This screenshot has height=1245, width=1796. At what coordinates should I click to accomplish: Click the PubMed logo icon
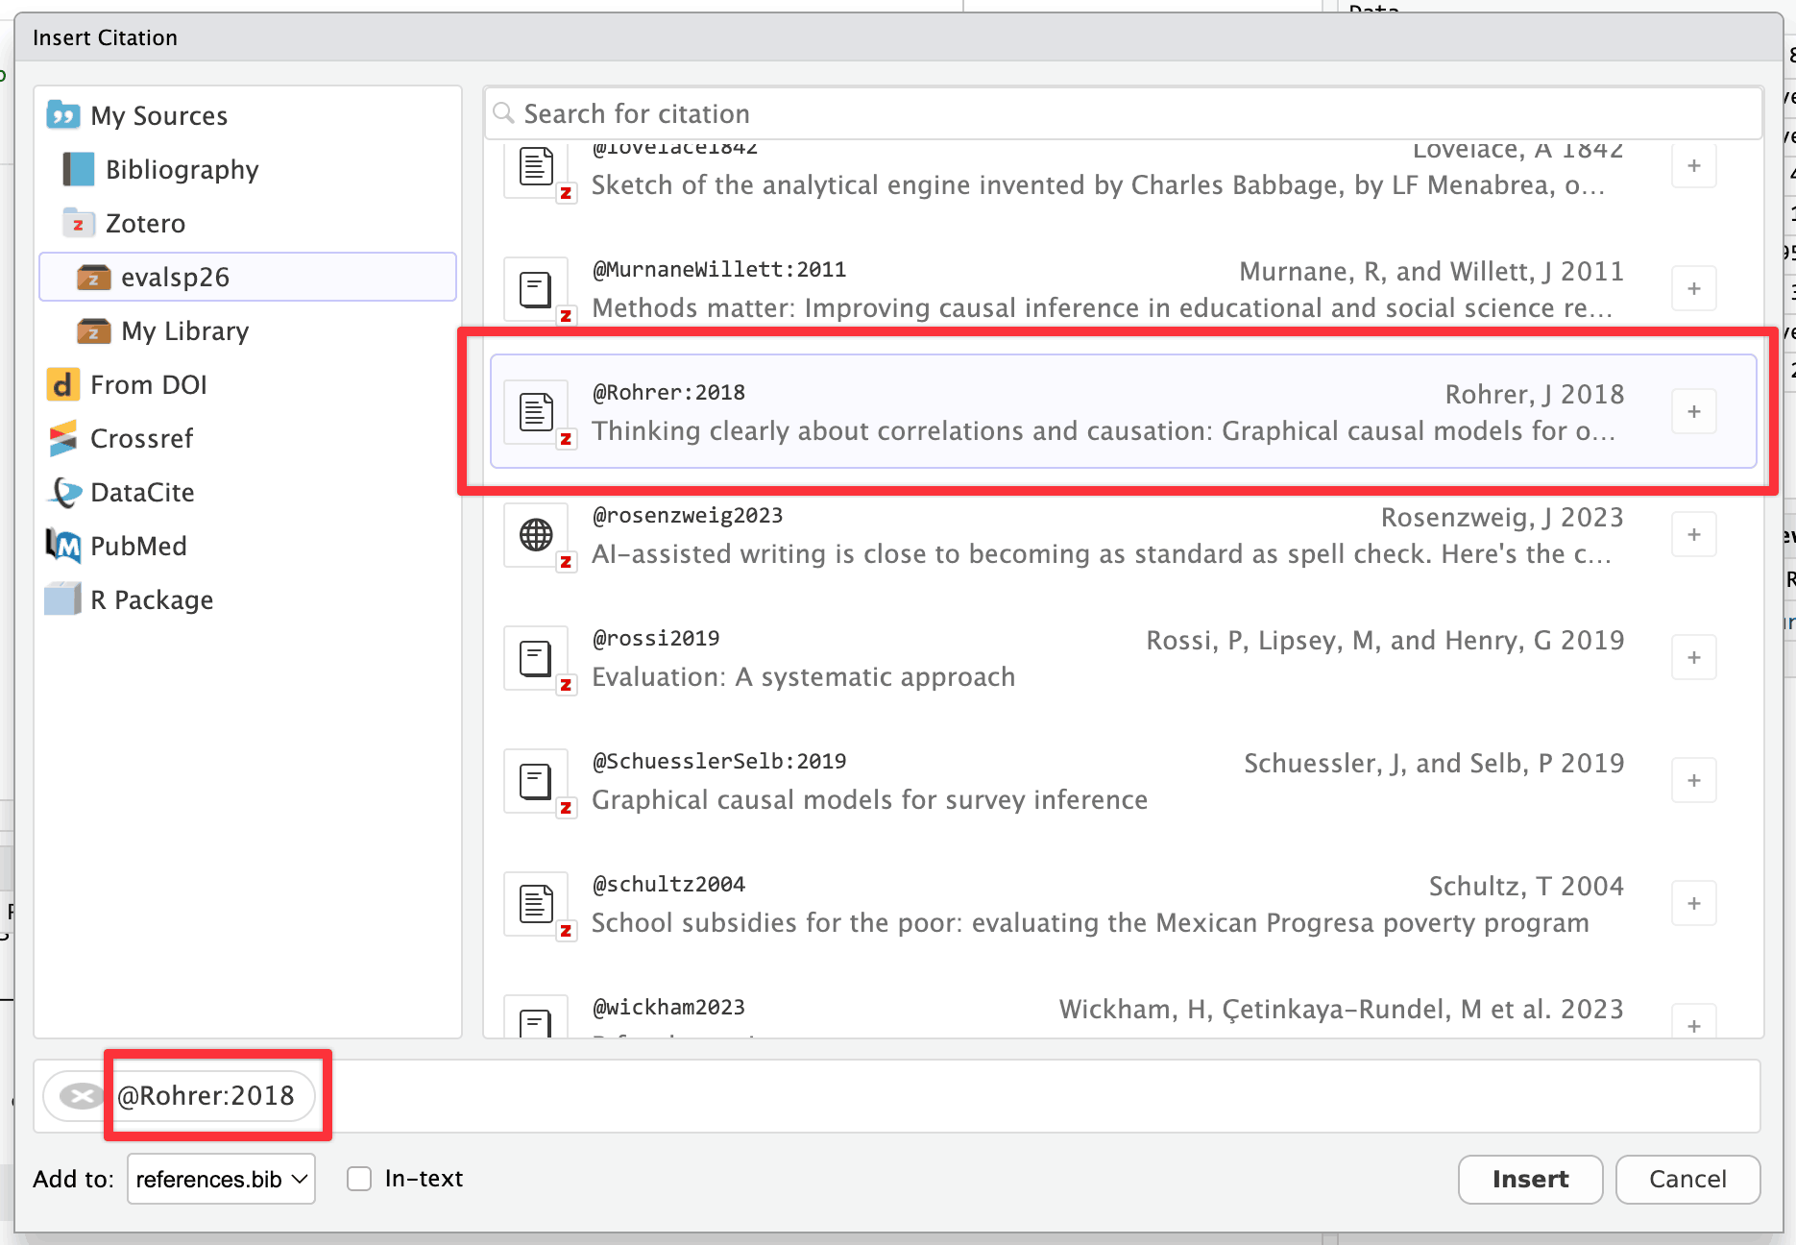point(63,547)
